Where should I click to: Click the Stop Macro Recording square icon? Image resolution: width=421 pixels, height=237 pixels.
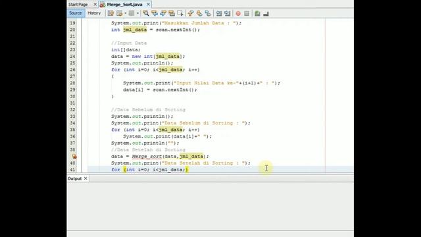[x=247, y=13]
